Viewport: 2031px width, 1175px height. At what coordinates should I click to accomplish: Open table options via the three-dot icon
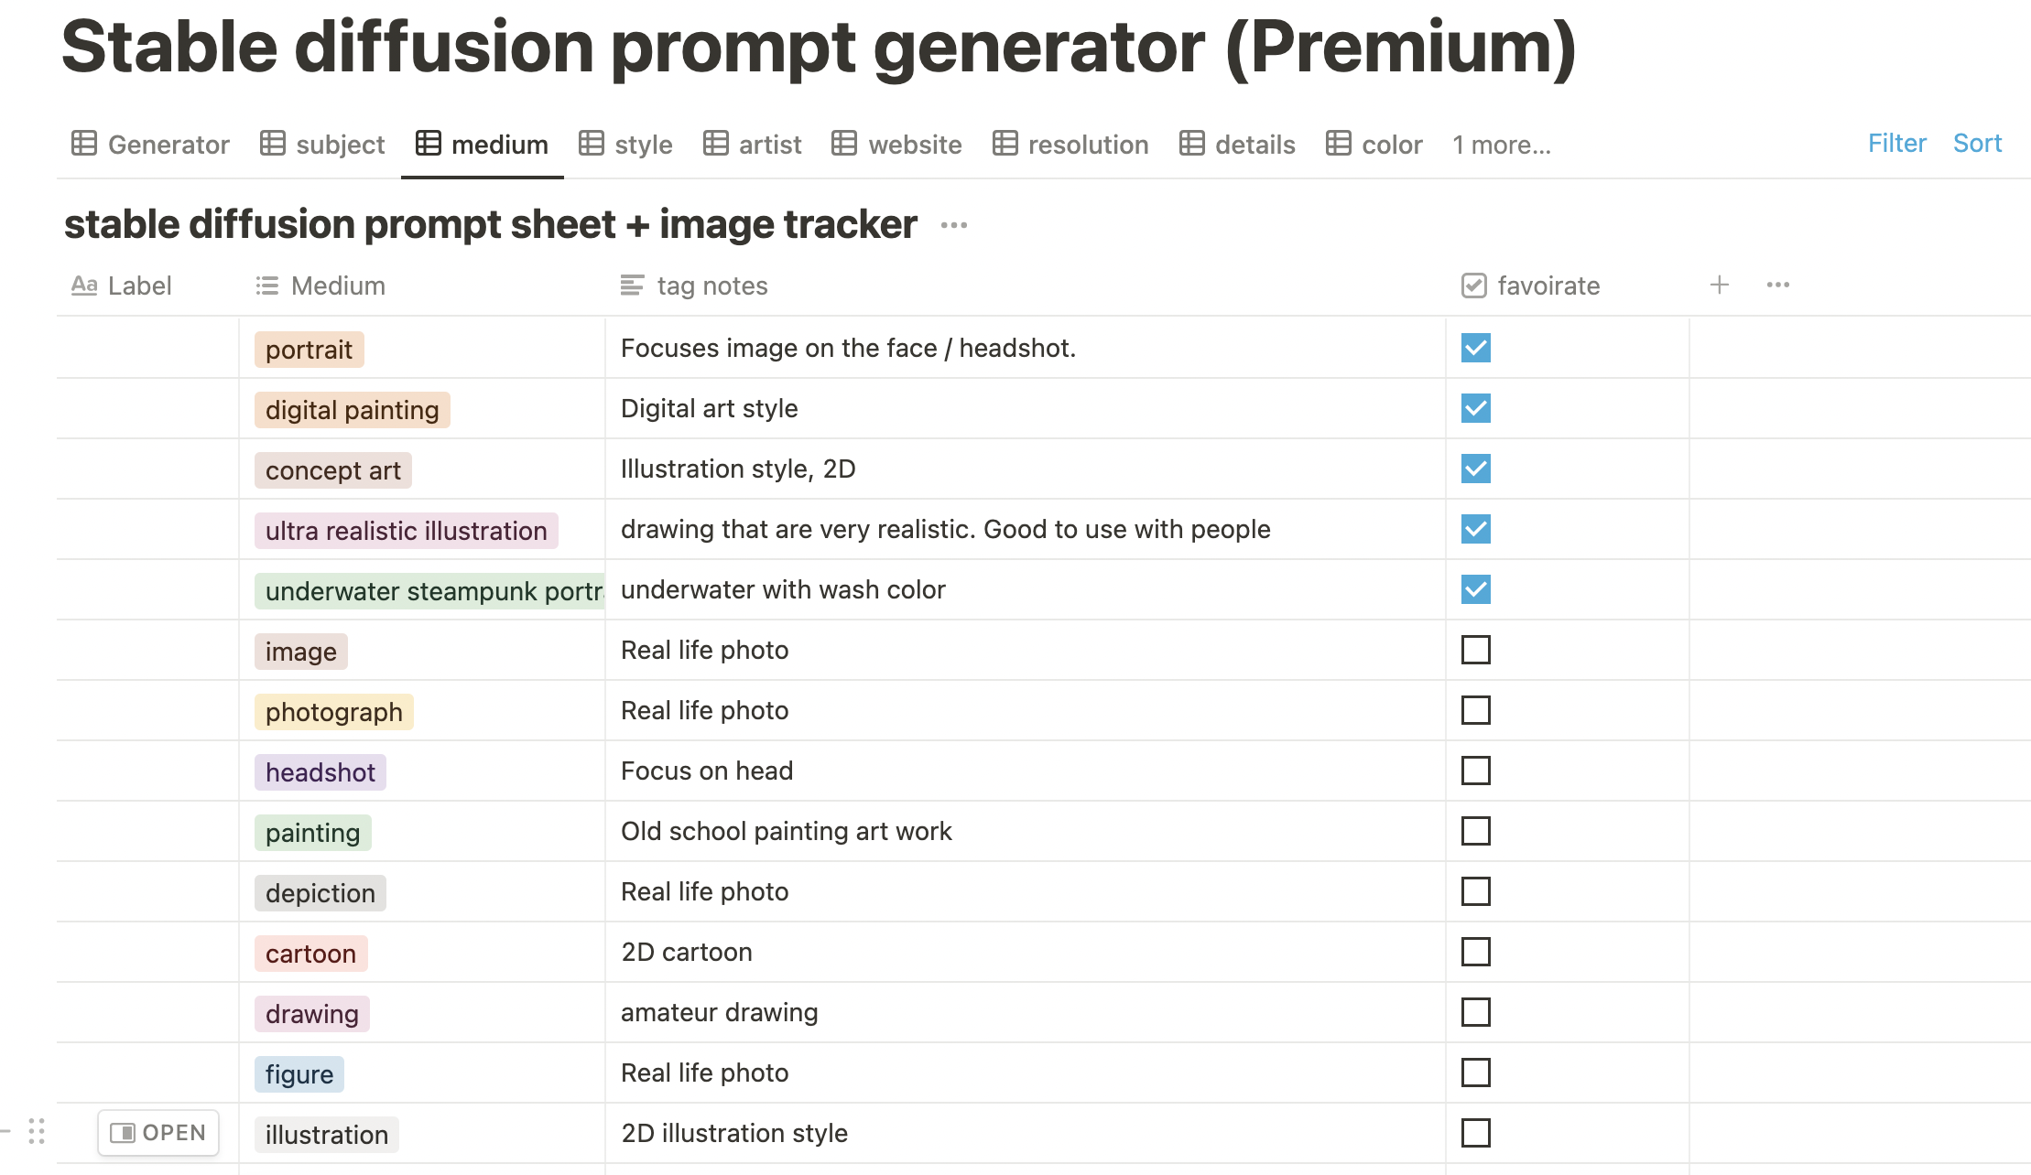pyautogui.click(x=1777, y=285)
